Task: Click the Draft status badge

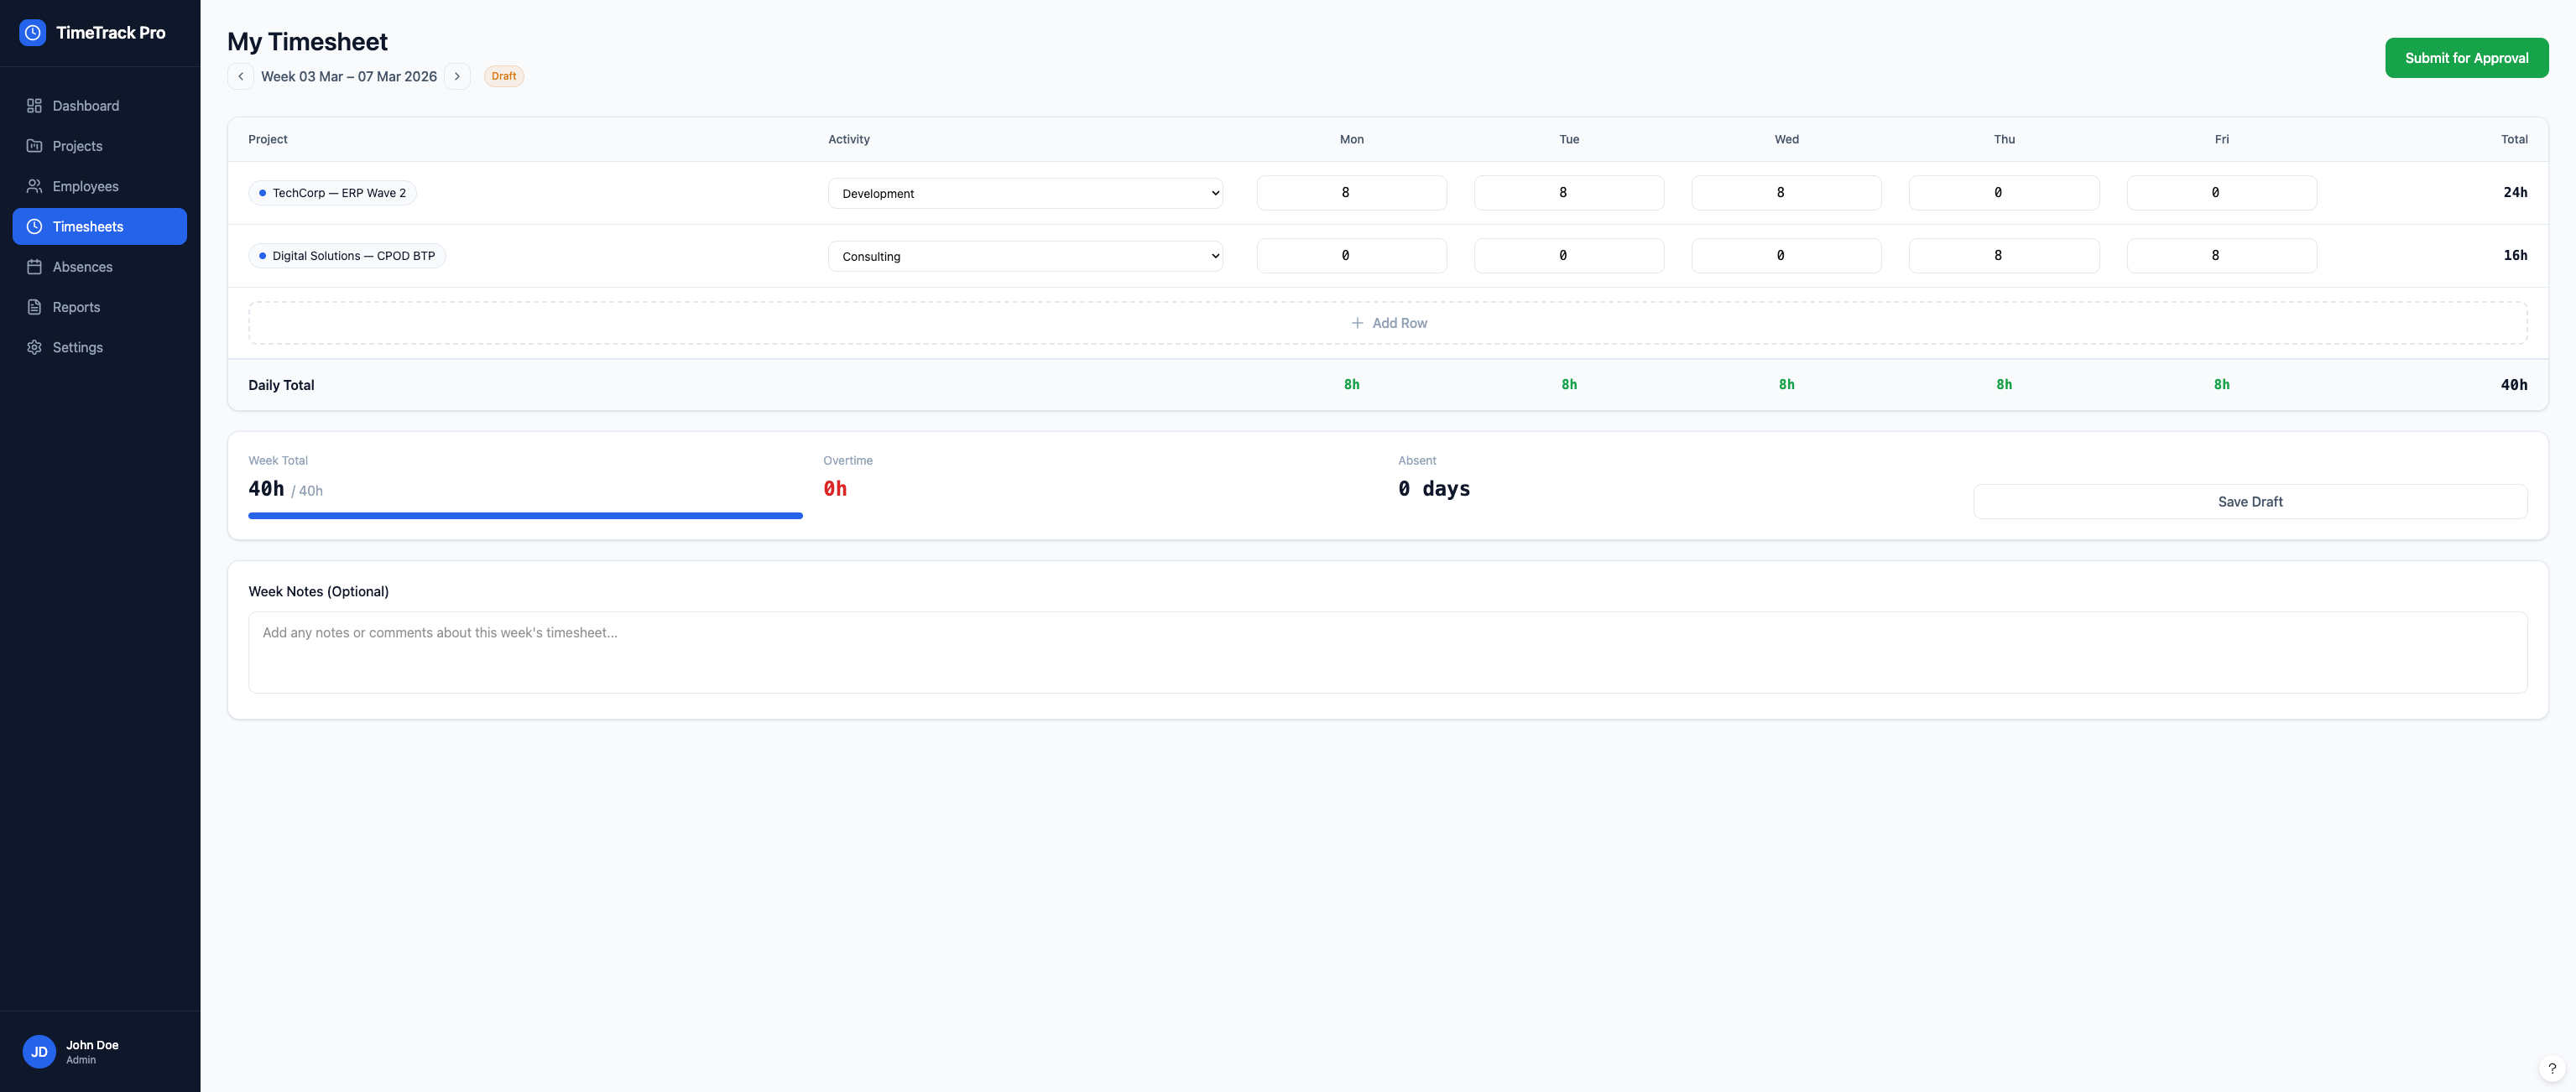Action: coord(503,76)
